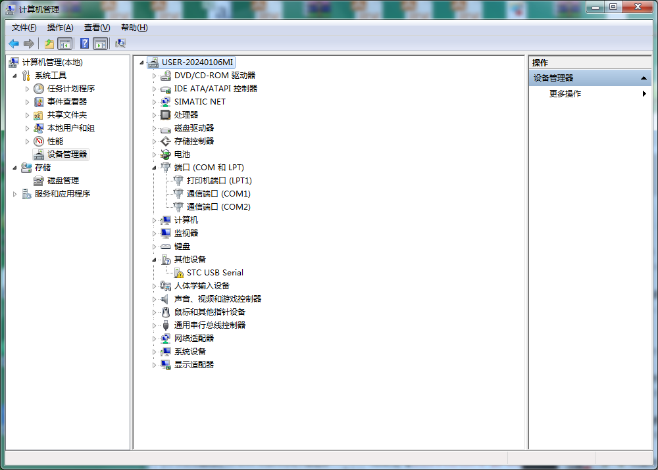Collapse the 系统工具 tree node
This screenshot has width=658, height=470.
tap(14, 76)
